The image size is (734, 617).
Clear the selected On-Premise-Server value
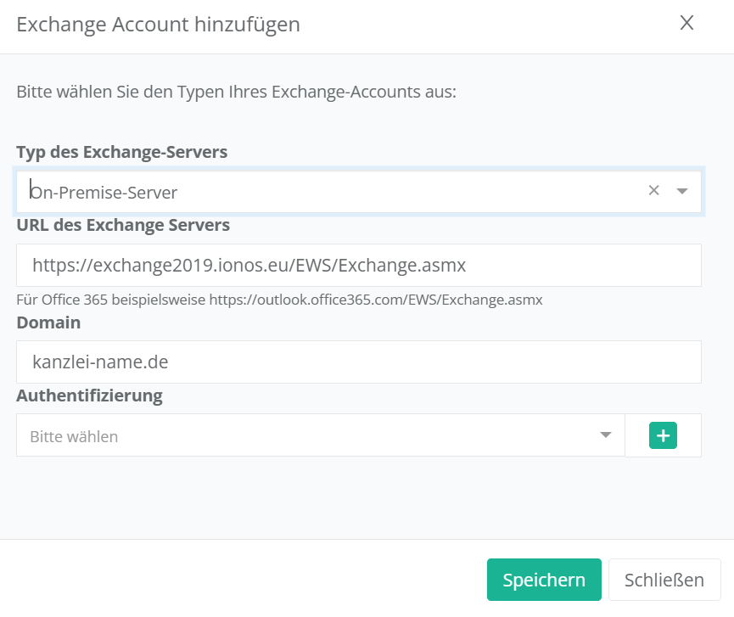click(653, 191)
